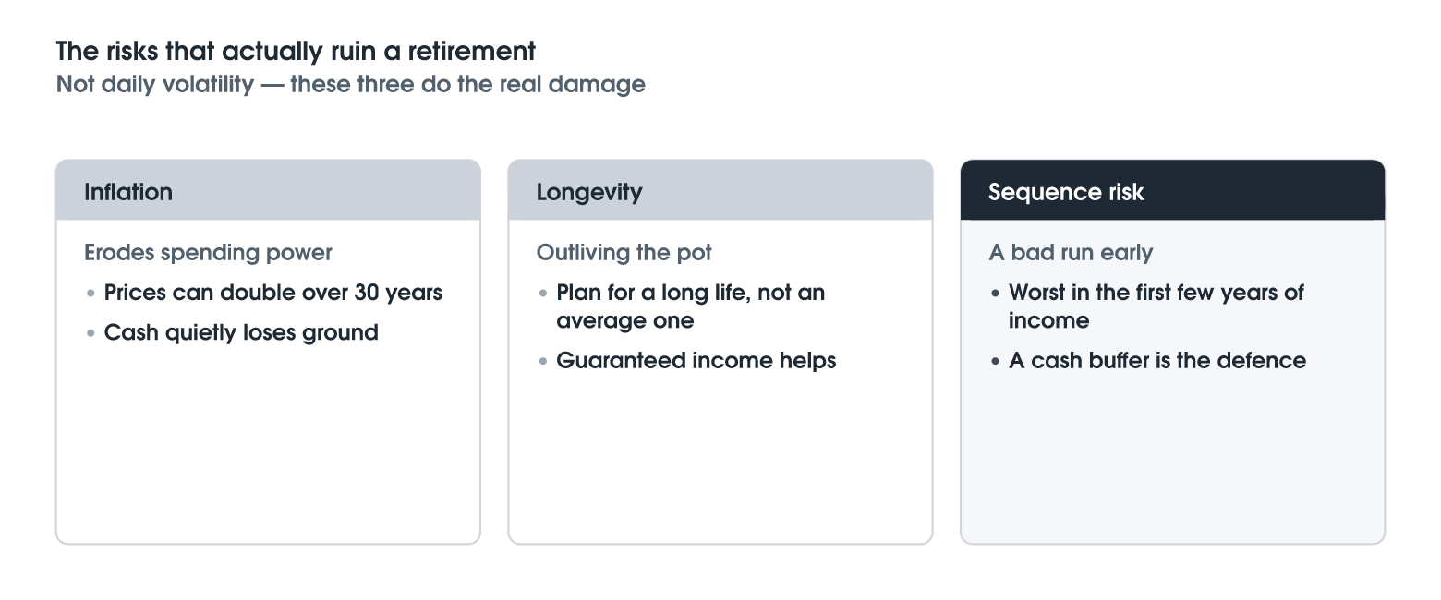
Task: Click bullet dot before 'A cash buffer'
Action: (996, 361)
